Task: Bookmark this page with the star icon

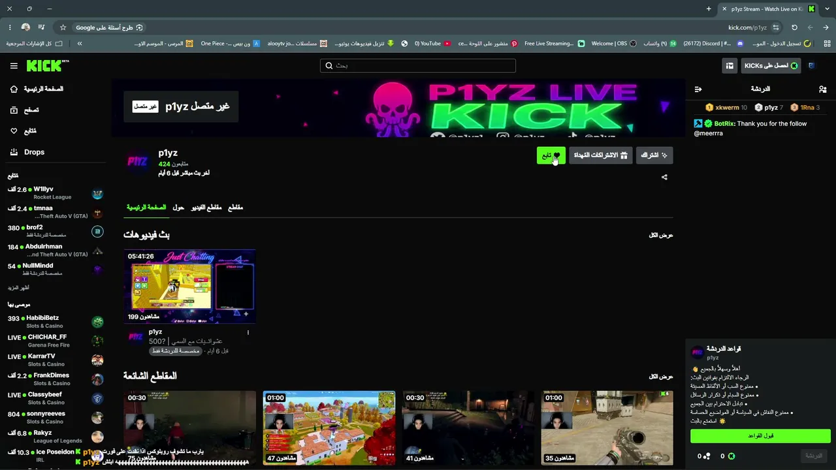Action: pos(63,27)
